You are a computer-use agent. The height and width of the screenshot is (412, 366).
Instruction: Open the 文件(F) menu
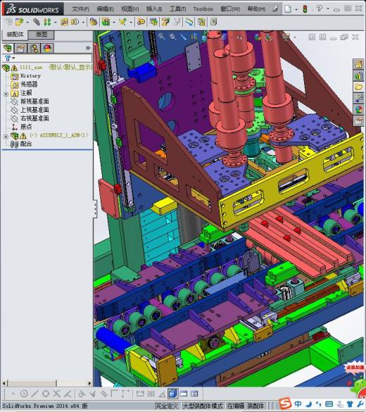pyautogui.click(x=80, y=9)
